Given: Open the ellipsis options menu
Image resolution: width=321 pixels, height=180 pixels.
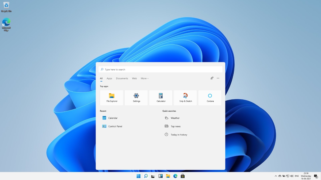Looking at the screenshot, I should (218, 78).
